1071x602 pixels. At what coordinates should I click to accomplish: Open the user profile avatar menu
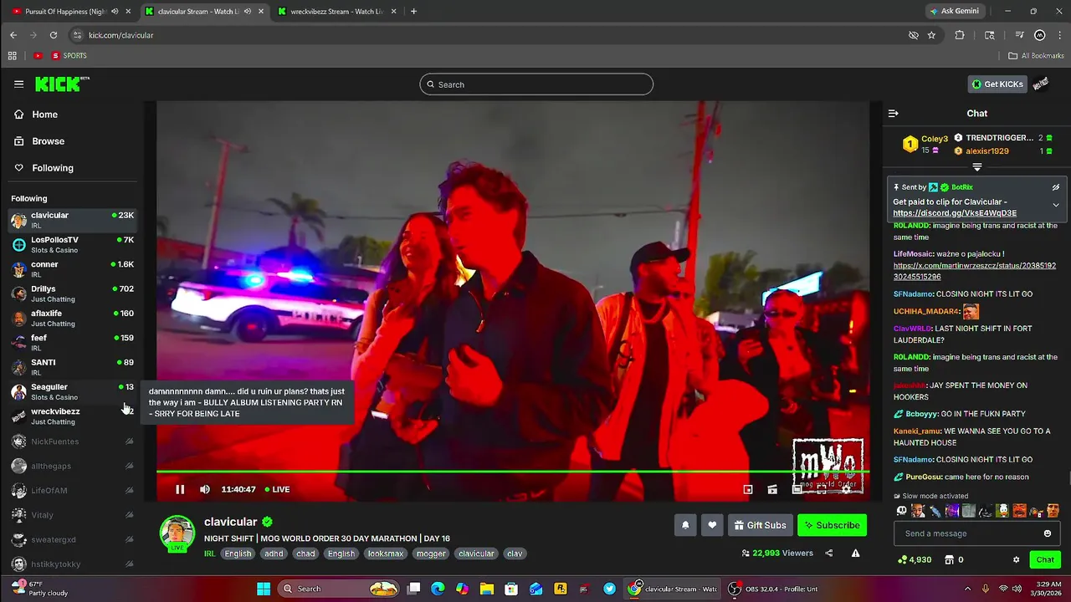point(1041,84)
